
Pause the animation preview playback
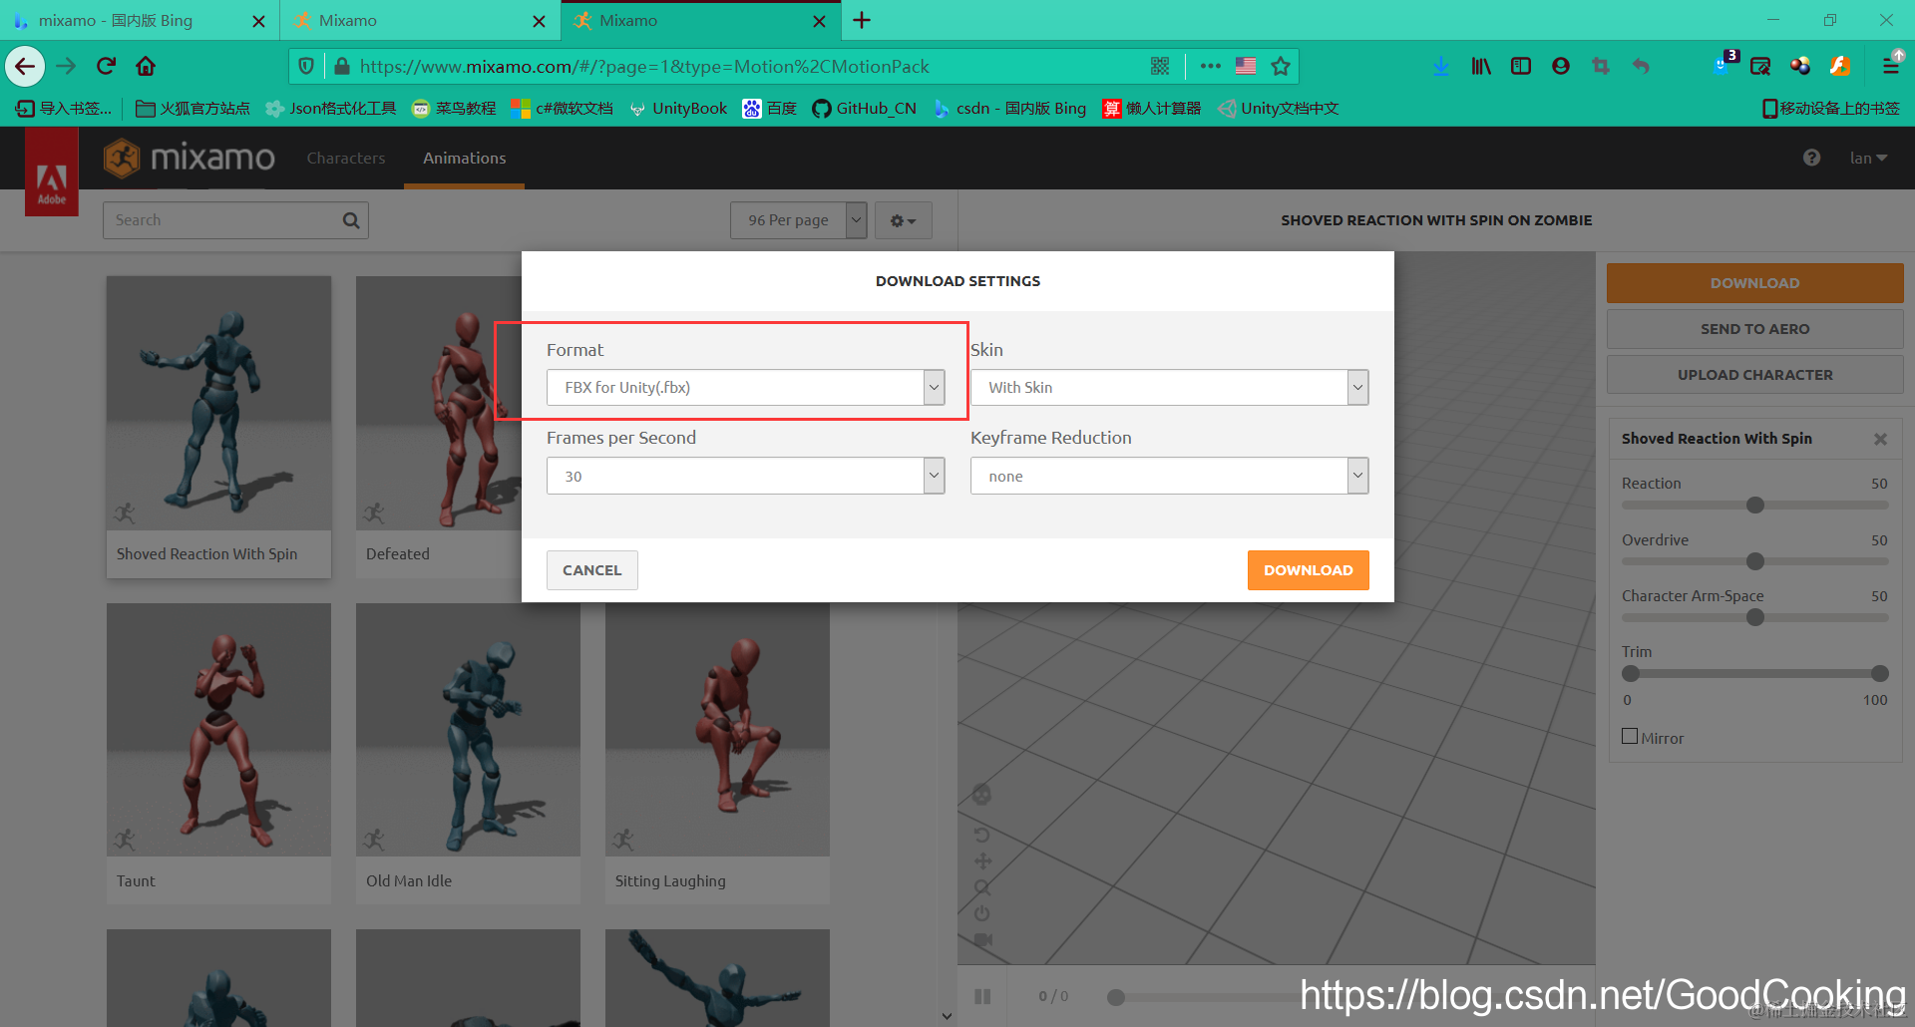pyautogui.click(x=982, y=996)
